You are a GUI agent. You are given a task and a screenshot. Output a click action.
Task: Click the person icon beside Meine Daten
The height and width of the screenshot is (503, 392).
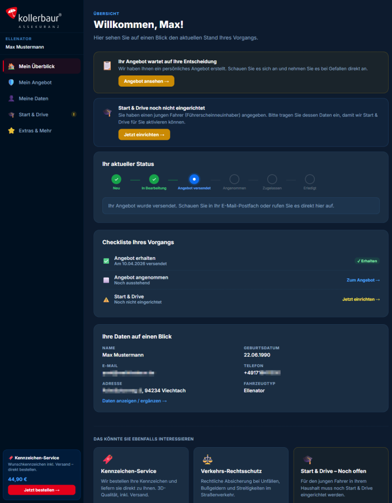coord(11,98)
